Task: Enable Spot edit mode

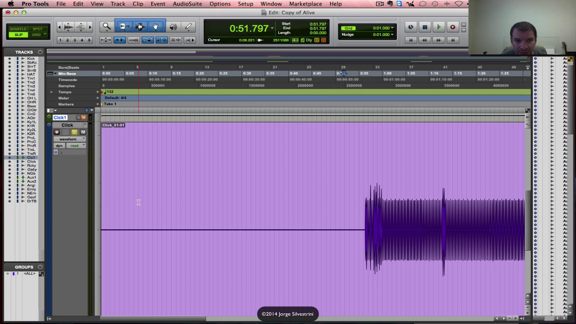Action: click(37, 29)
